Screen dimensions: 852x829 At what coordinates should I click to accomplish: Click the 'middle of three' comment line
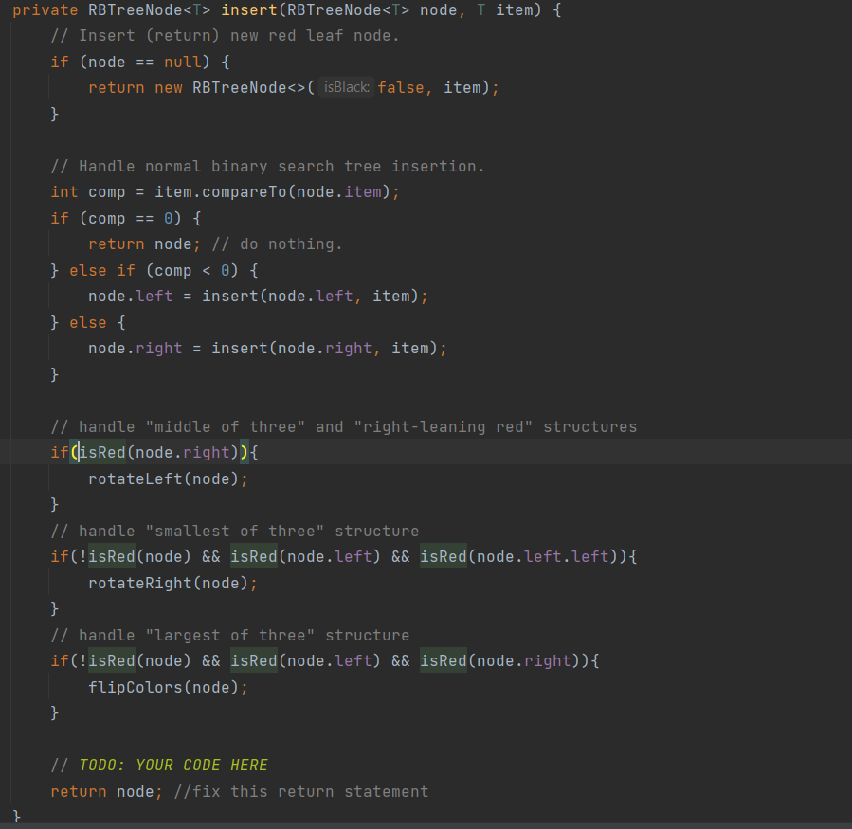point(343,426)
